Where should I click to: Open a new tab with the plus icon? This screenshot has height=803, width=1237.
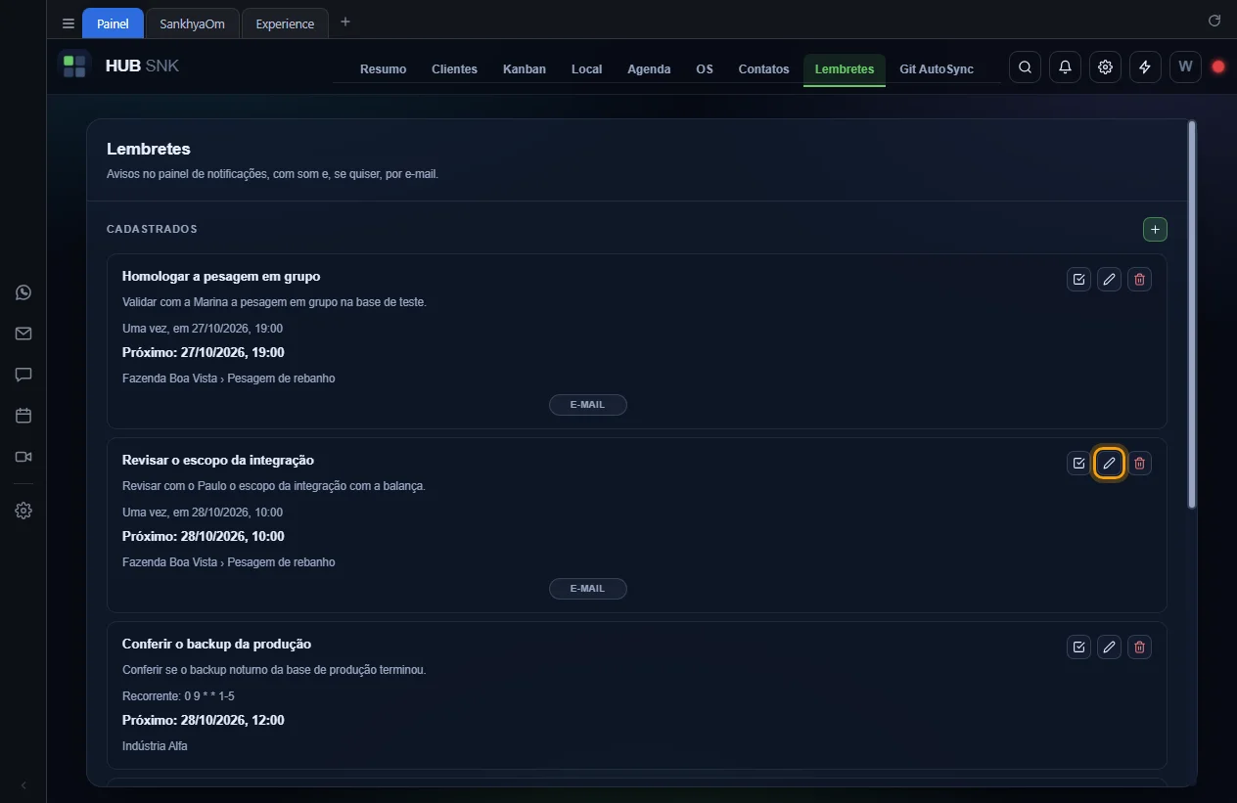coord(345,22)
